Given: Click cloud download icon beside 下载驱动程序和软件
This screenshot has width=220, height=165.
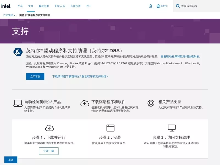Looking at the screenshot, I should (x=85, y=103).
